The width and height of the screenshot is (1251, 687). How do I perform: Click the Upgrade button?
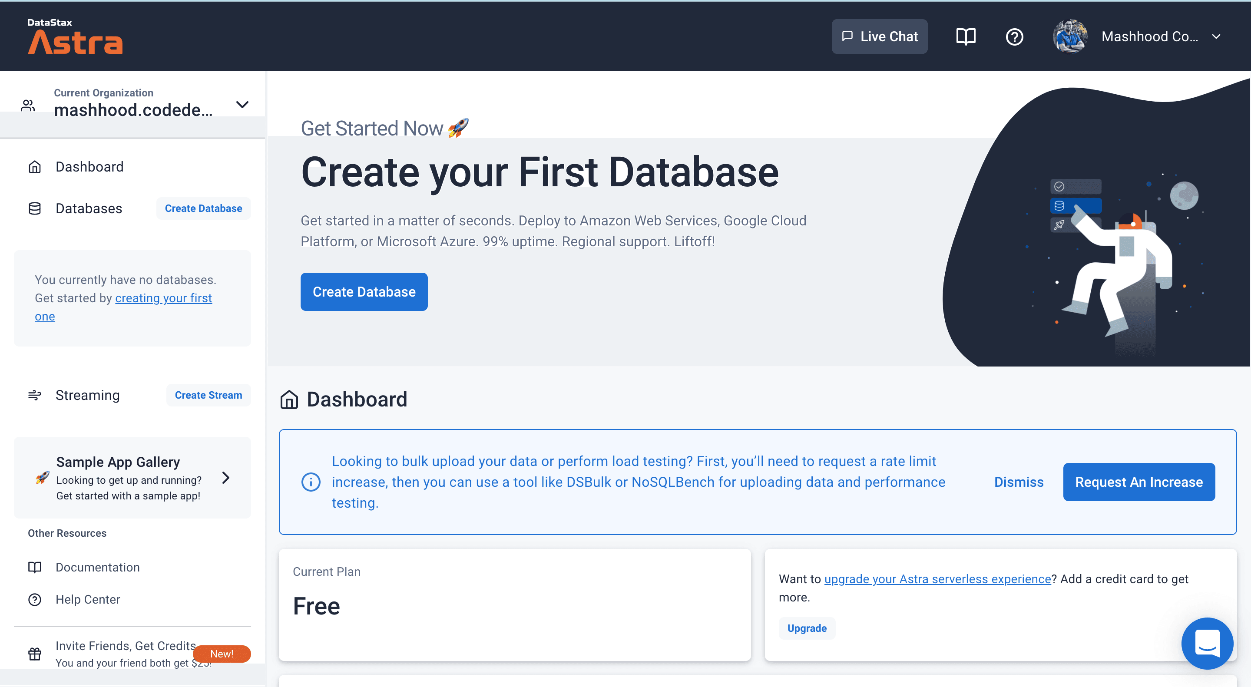[807, 628]
